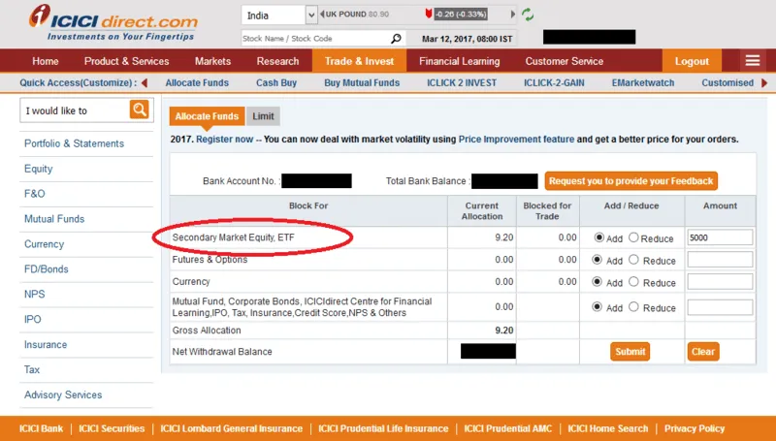Image resolution: width=776 pixels, height=441 pixels.
Task: Click the provide your Feedback button
Action: [x=631, y=181]
